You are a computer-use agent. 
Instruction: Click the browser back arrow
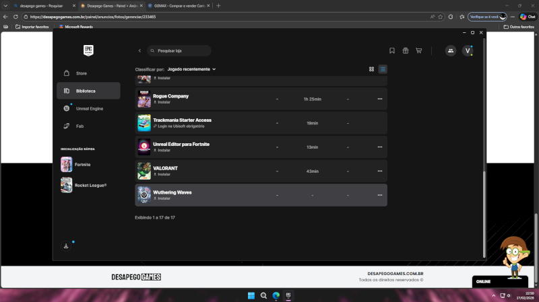click(5, 17)
